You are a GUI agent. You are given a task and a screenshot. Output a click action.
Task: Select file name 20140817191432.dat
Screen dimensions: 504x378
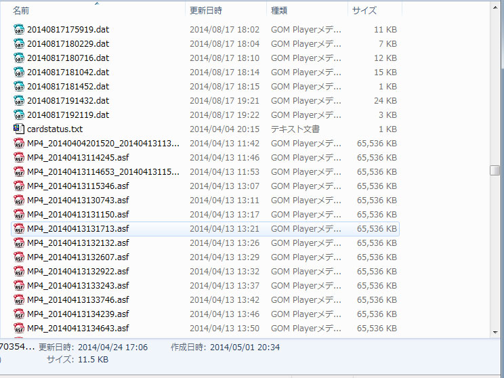pyautogui.click(x=68, y=101)
